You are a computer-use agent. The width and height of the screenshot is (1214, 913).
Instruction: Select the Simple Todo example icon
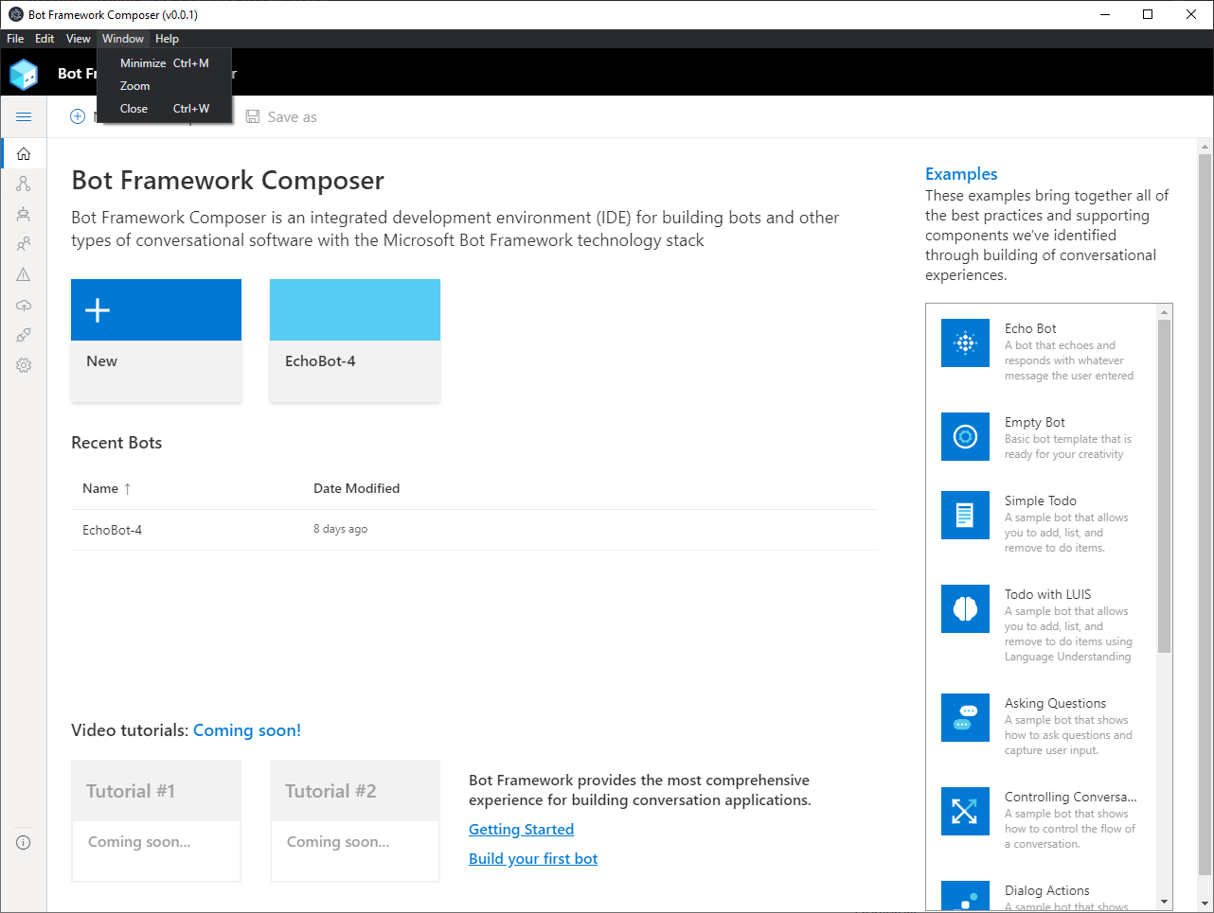click(x=965, y=515)
